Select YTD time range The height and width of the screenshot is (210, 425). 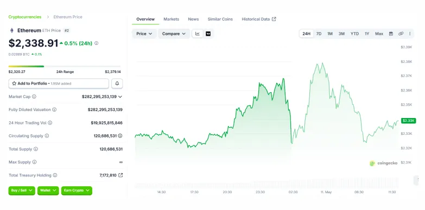tap(354, 34)
